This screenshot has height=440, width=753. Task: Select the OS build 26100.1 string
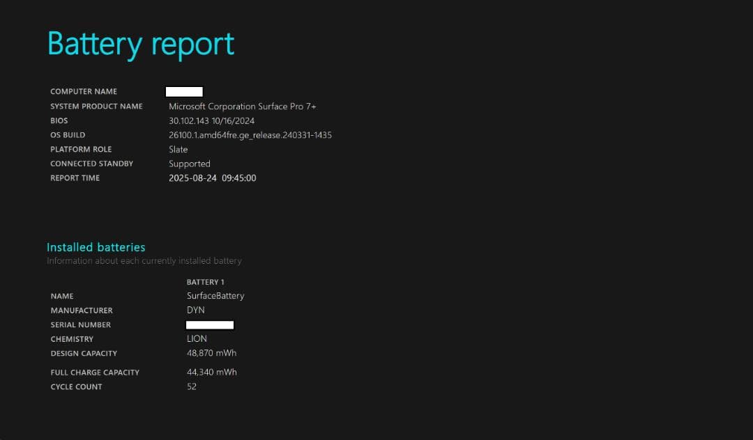(250, 135)
